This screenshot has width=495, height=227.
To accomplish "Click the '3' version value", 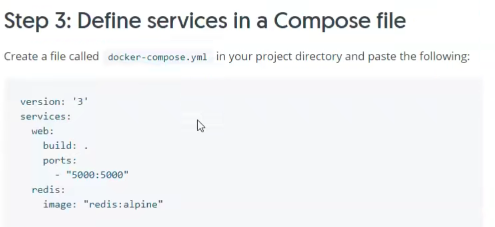I will tap(80, 102).
